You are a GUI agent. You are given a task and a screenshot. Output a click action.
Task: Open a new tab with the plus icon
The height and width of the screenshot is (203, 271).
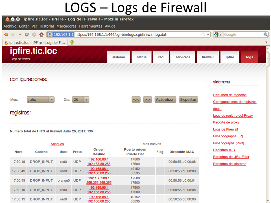click(72, 43)
